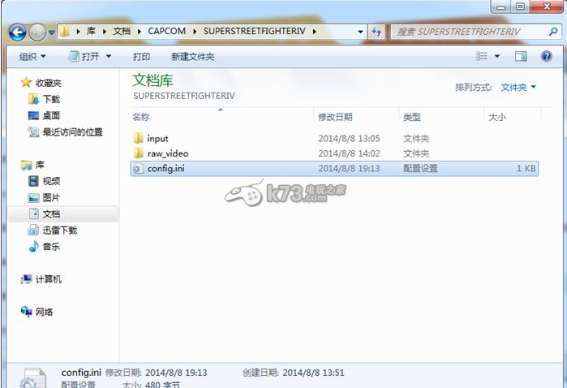The width and height of the screenshot is (567, 388).
Task: Open the change view options dropdown arrow
Action: (497, 57)
